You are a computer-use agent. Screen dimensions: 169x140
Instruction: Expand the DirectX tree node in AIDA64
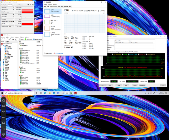pyautogui.click(x=2, y=71)
